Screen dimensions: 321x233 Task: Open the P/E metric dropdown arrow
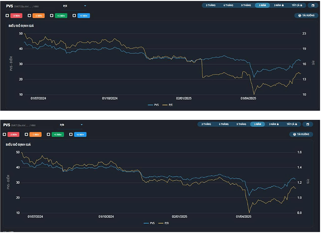pyautogui.click(x=85, y=6)
